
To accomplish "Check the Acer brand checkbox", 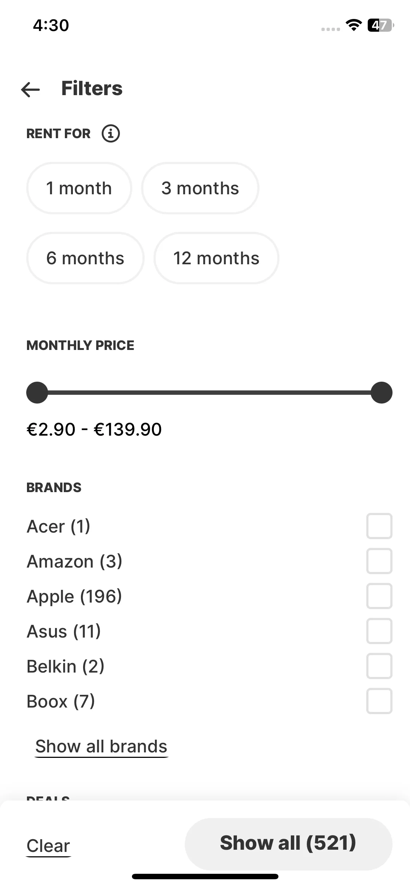I will (379, 526).
